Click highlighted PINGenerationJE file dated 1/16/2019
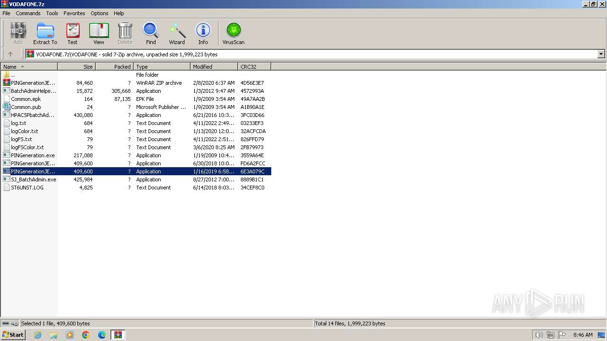The width and height of the screenshot is (607, 341). pyautogui.click(x=136, y=171)
